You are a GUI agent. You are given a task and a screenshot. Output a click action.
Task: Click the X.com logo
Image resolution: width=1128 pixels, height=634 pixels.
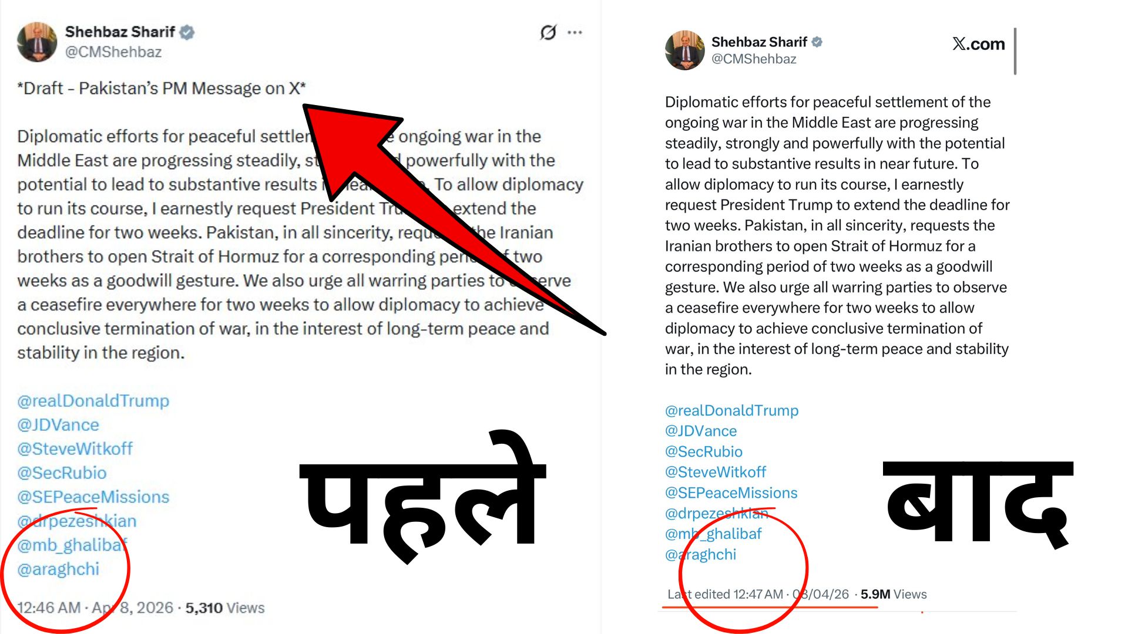pos(979,44)
